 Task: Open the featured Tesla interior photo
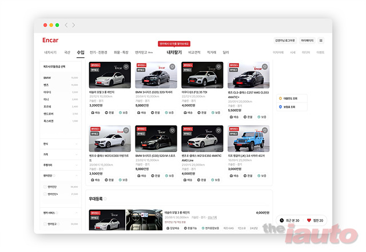(x=144, y=220)
